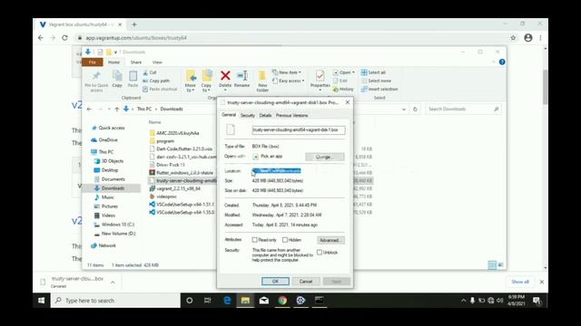Click the Chrome address bar URL
Viewport: 581px width, 326px height.
point(136,38)
